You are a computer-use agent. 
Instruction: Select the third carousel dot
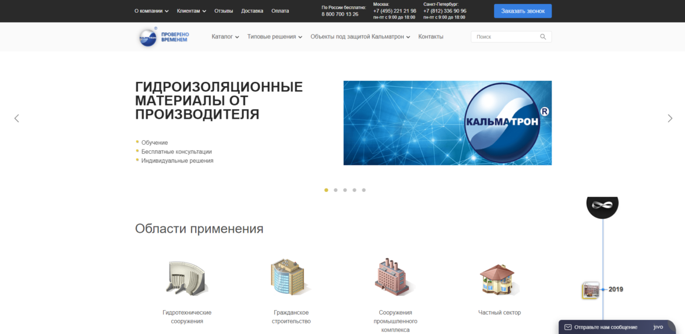pyautogui.click(x=345, y=190)
